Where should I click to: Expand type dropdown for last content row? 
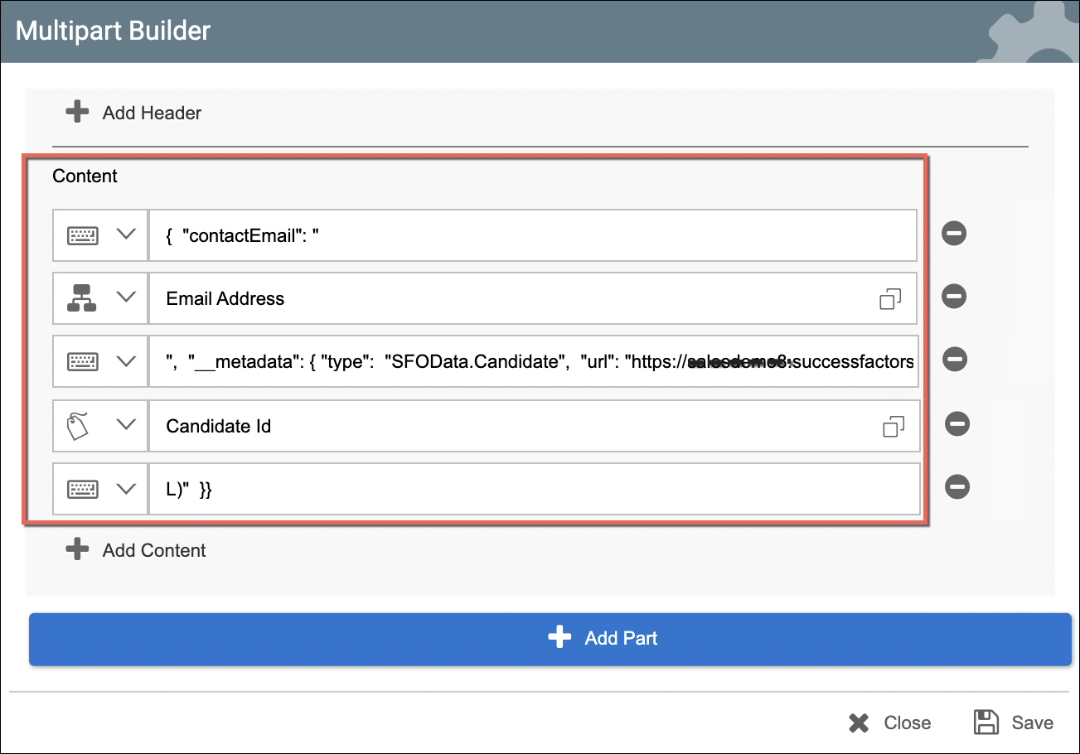point(126,489)
